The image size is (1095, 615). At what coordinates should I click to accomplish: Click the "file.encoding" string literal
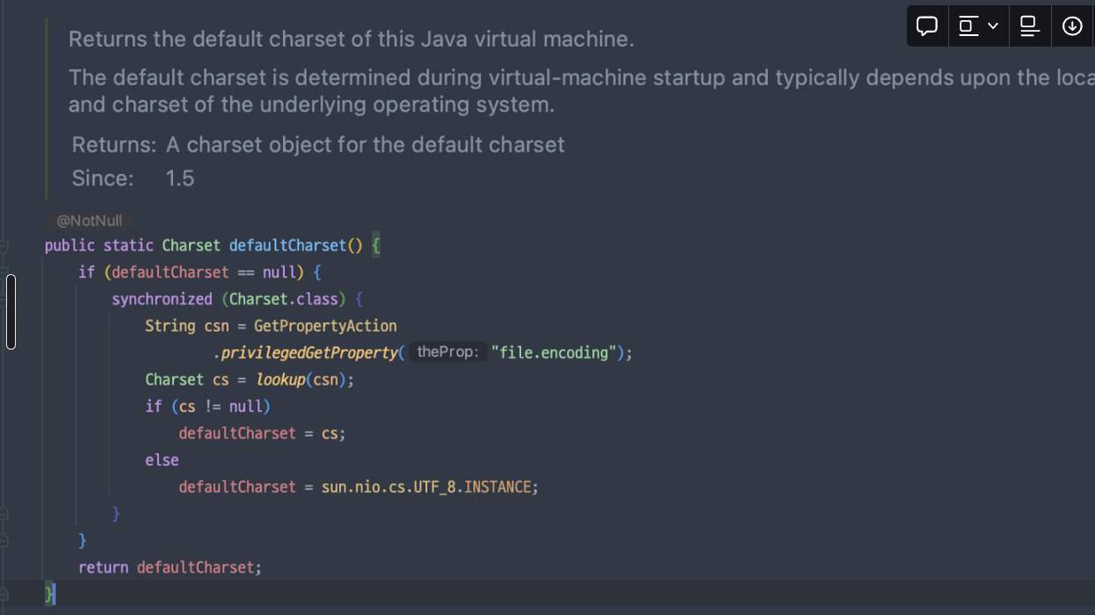(x=554, y=352)
